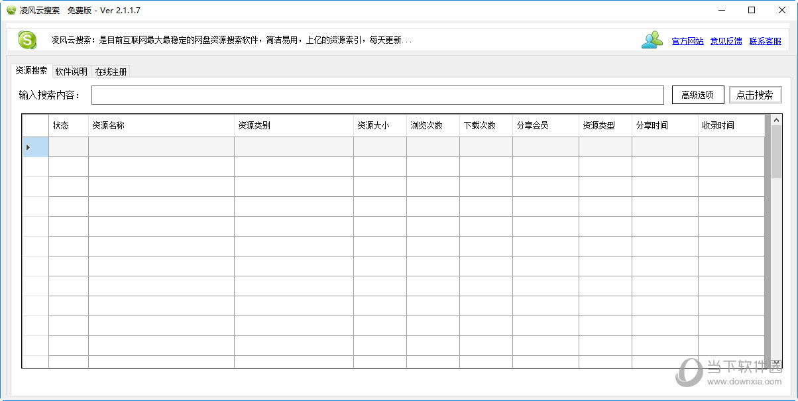Close the 凌风云搜索 window
Screen dimensions: 798x401
pyautogui.click(x=782, y=10)
